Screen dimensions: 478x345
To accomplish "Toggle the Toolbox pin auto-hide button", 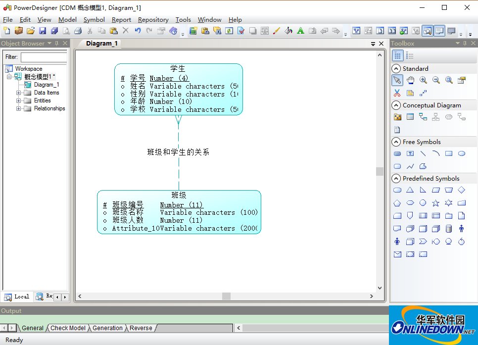I will [465, 44].
